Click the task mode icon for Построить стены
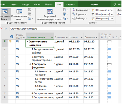This screenshot has height=104, width=122. click(x=17, y=93)
